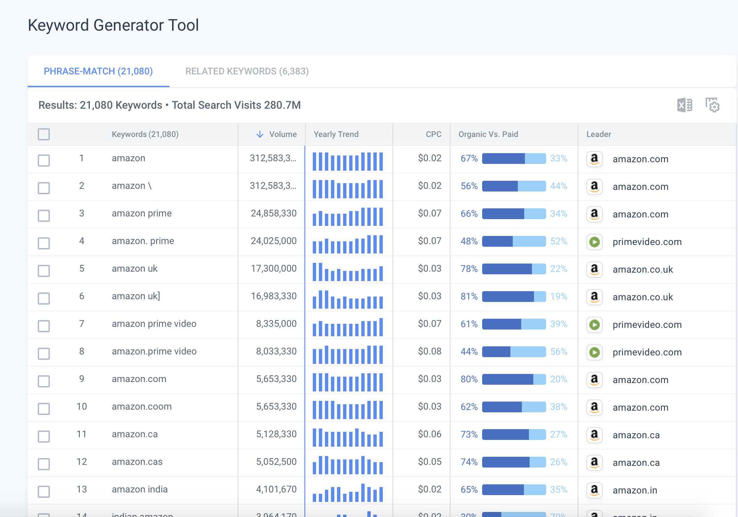Click yearly trend chart for amazon india
This screenshot has height=517, width=738.
pos(348,492)
